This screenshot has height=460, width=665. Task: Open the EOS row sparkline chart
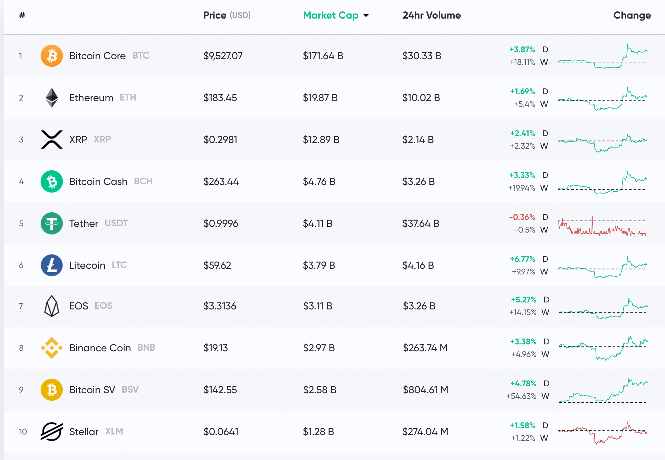[604, 308]
